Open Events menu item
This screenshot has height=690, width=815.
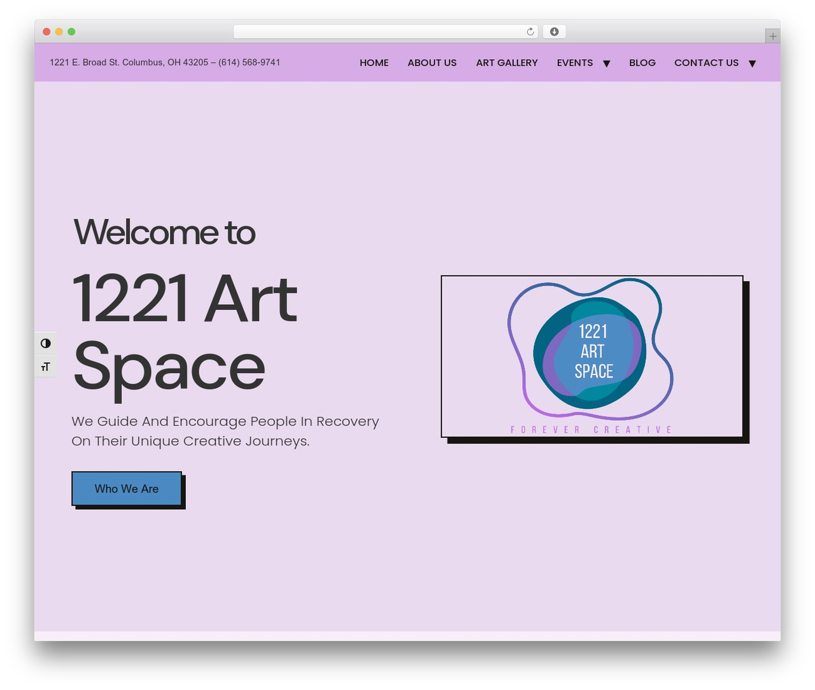coord(574,62)
